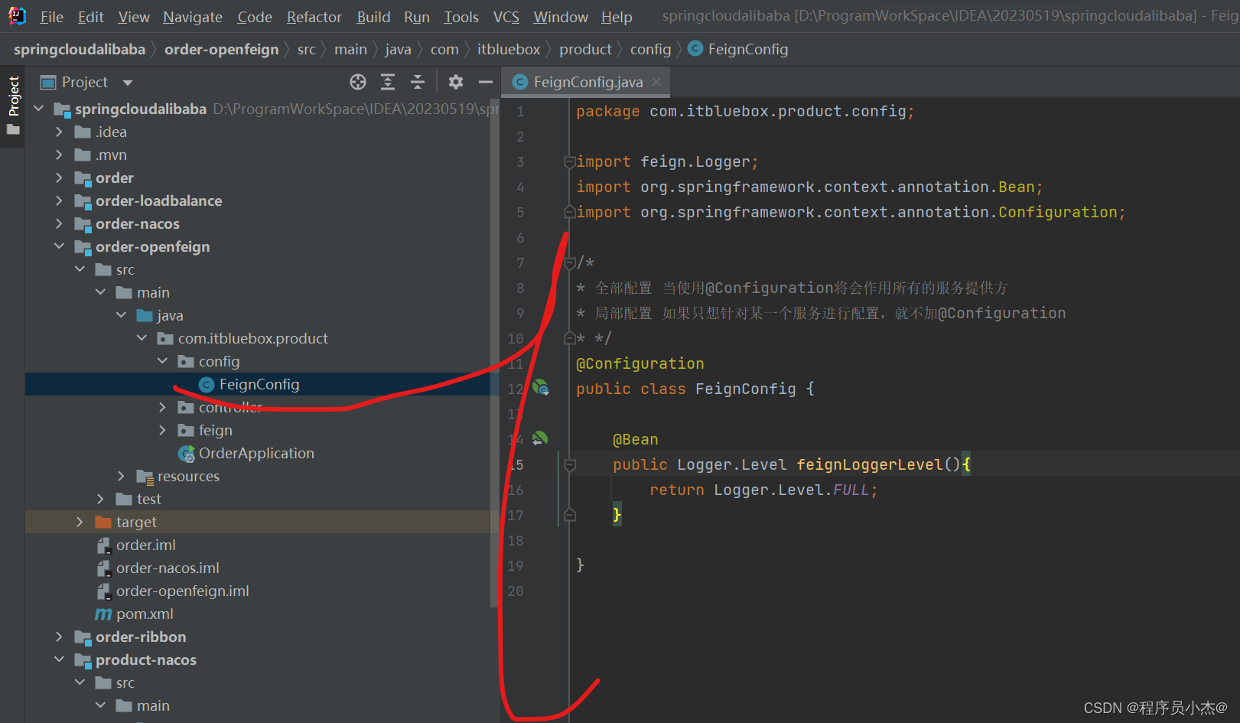Click @Configuration annotation in code
The height and width of the screenshot is (723, 1240).
(640, 363)
